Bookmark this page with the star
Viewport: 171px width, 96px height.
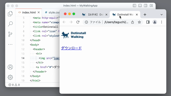139,22
